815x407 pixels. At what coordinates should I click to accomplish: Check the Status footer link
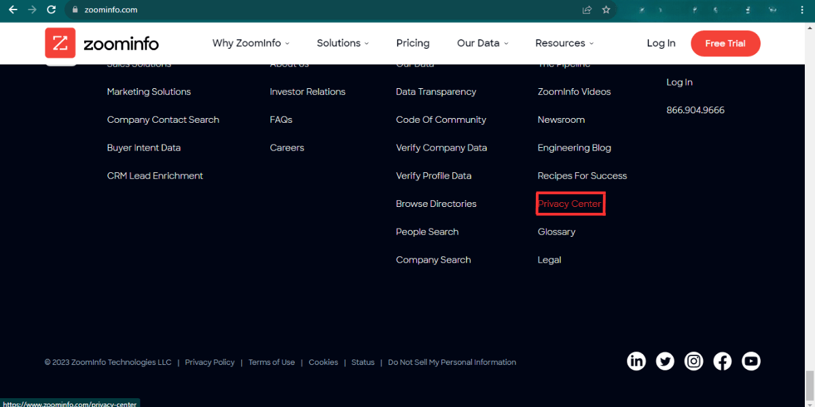(363, 362)
